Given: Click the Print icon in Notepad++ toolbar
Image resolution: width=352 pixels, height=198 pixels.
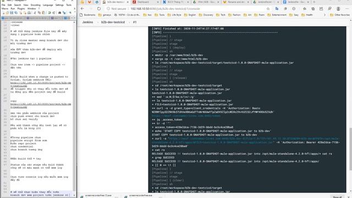Looking at the screenshot, I should coord(29,13).
